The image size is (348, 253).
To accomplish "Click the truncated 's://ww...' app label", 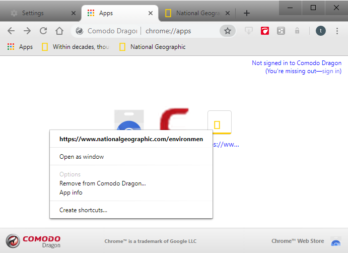I will coord(226,145).
